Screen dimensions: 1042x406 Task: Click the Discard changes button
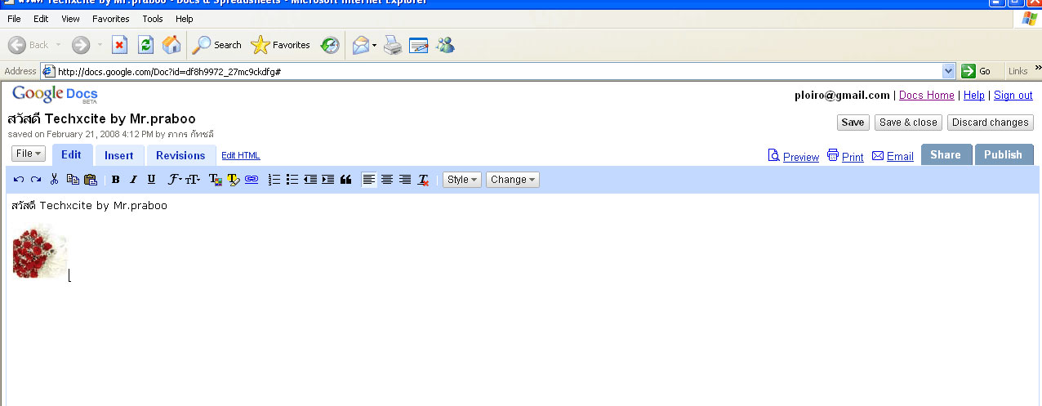(991, 123)
